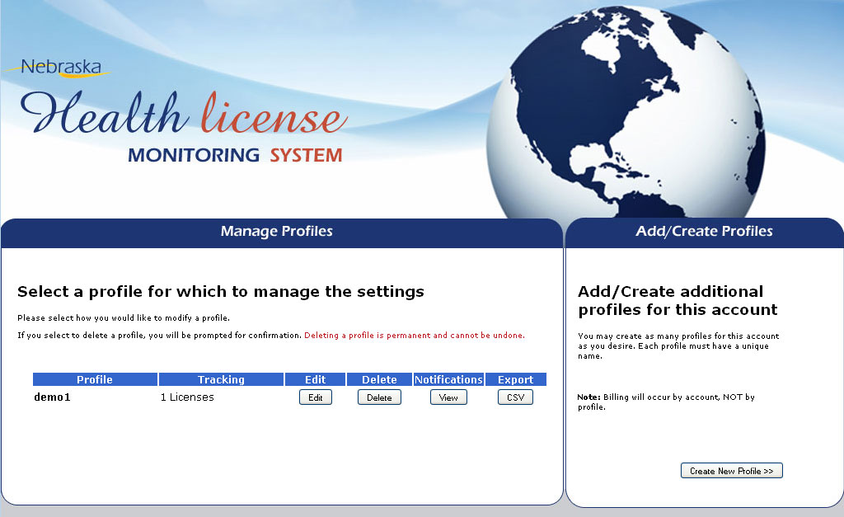The width and height of the screenshot is (844, 517).
Task: Click the Create New Profile button
Action: pos(732,471)
